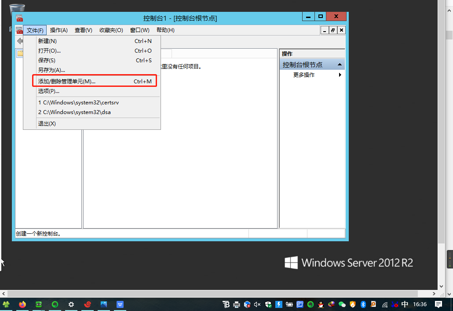Open the red swirl app on taskbar

pyautogui.click(x=87, y=304)
